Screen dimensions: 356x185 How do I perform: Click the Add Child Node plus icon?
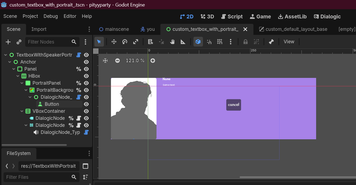[8, 42]
